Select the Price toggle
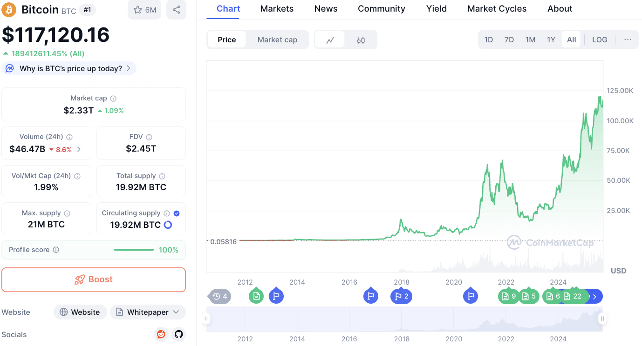This screenshot has width=642, height=346. click(227, 40)
